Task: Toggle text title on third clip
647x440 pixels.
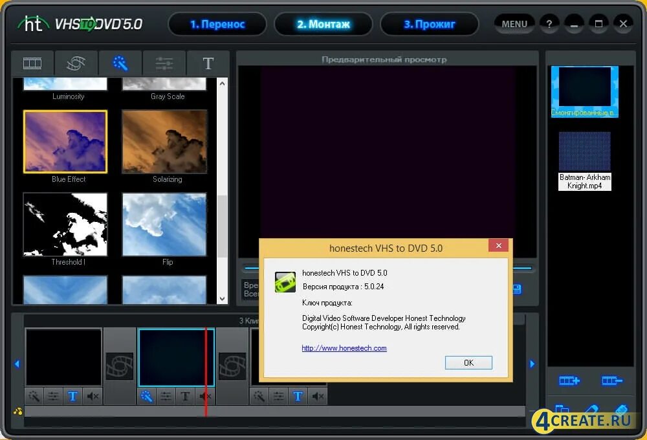Action: [x=298, y=397]
